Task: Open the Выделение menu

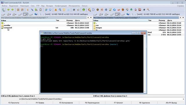Action: pos(14,6)
